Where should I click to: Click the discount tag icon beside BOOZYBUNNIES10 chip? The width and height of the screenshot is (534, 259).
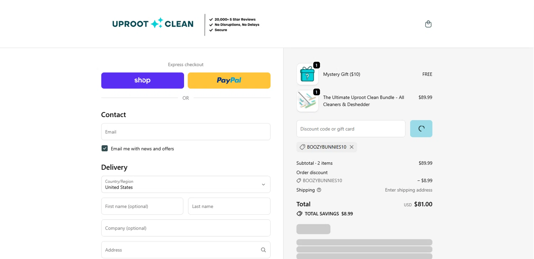tap(302, 147)
